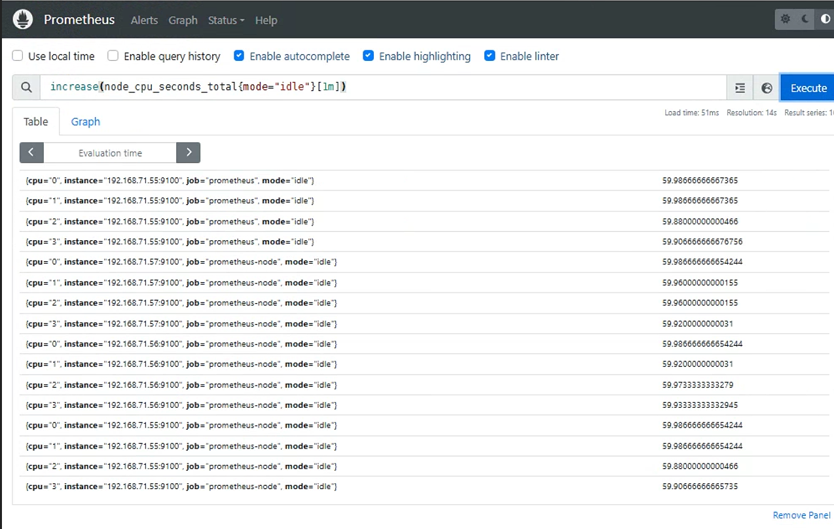Format the expression with the indent icon
The image size is (834, 529).
[740, 88]
